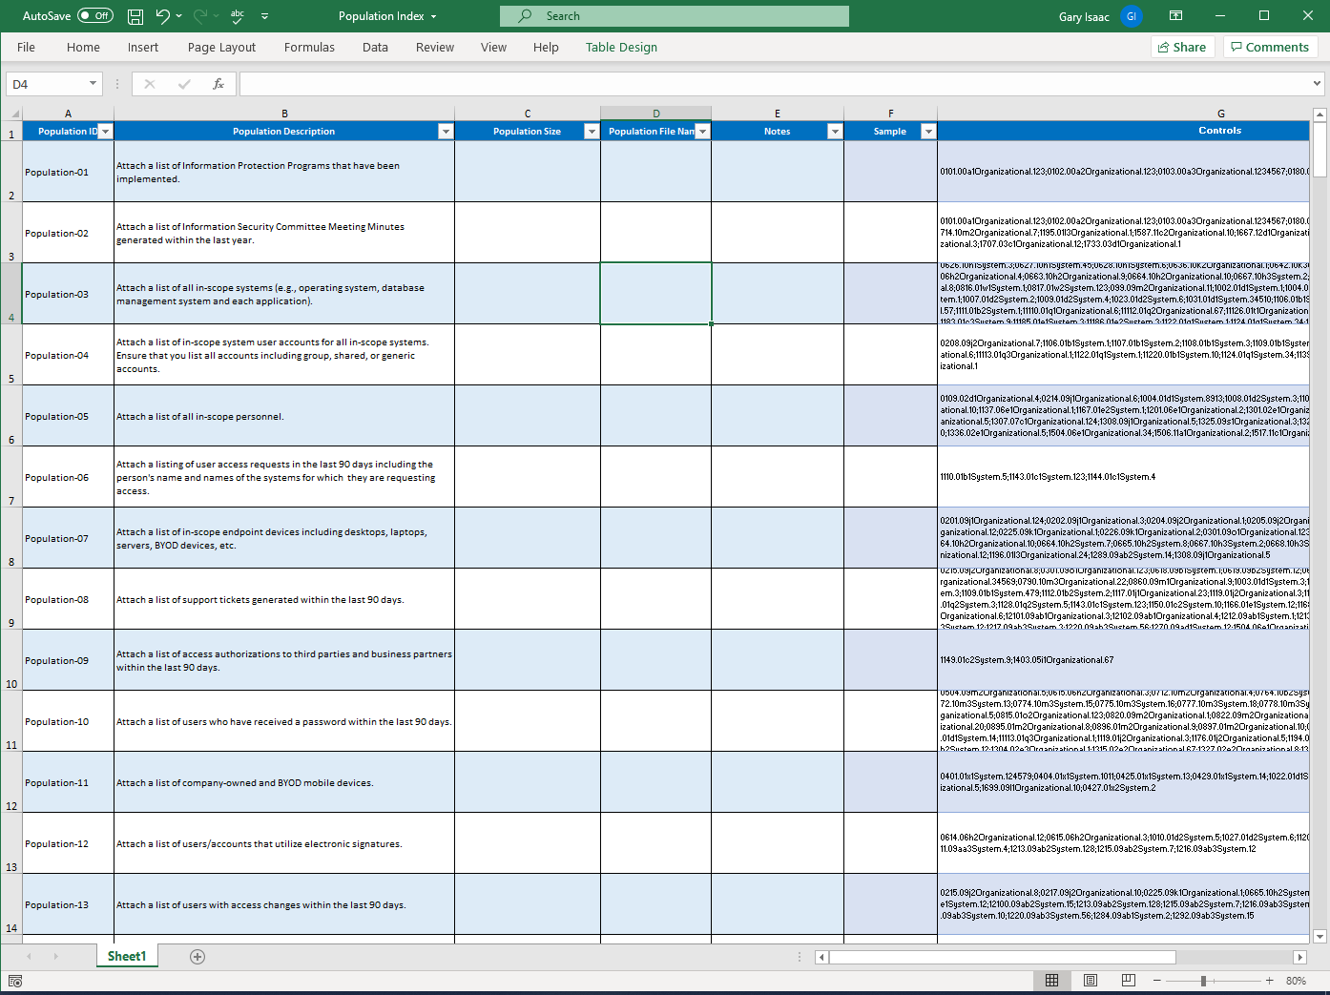
Task: Open the File menu
Action: [x=26, y=47]
